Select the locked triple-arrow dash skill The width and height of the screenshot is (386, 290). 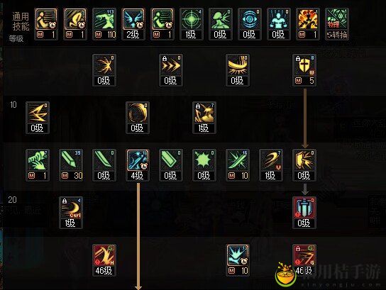point(171,65)
